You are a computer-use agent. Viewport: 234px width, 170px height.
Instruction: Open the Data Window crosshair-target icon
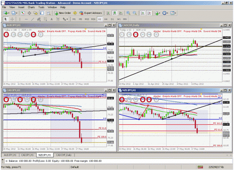29,13
